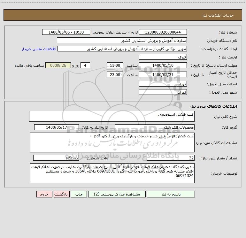The image size is (246, 238).
Task: Click the توضیحات خریدار text area
Action: click(x=112, y=173)
